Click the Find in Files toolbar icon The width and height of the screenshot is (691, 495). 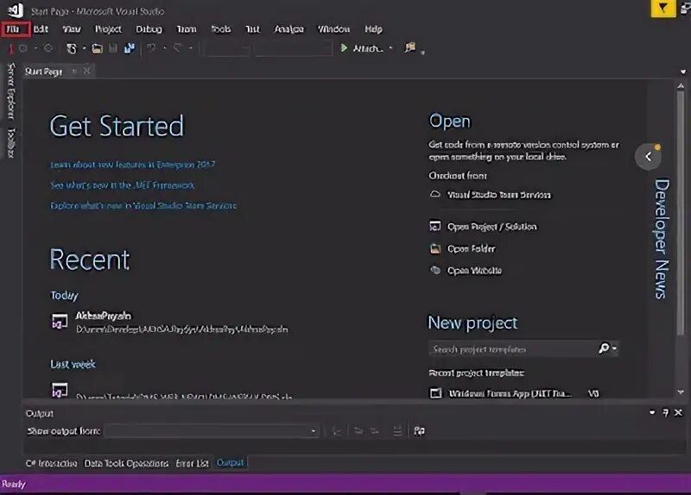410,47
